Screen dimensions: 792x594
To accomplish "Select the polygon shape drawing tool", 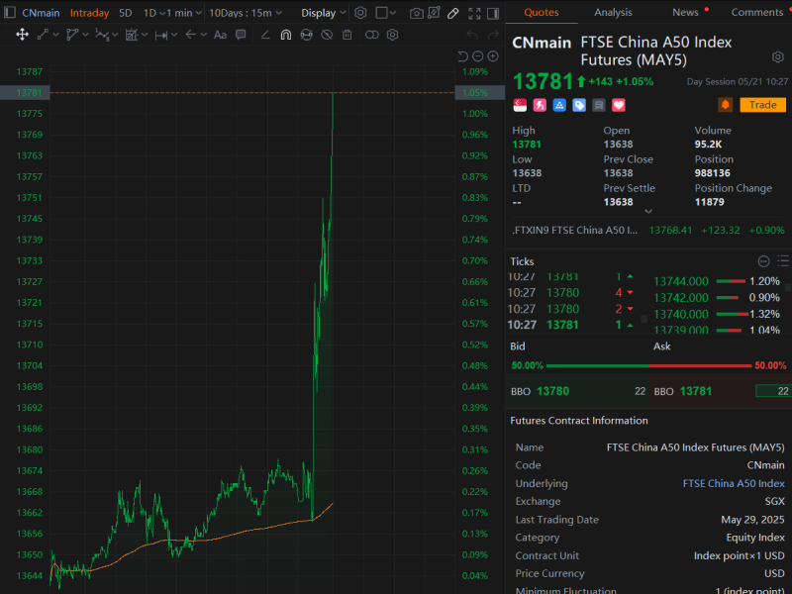I will pyautogui.click(x=72, y=35).
